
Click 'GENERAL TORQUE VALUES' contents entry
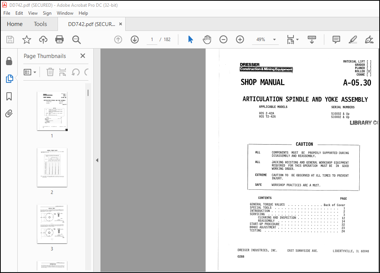tap(267, 204)
